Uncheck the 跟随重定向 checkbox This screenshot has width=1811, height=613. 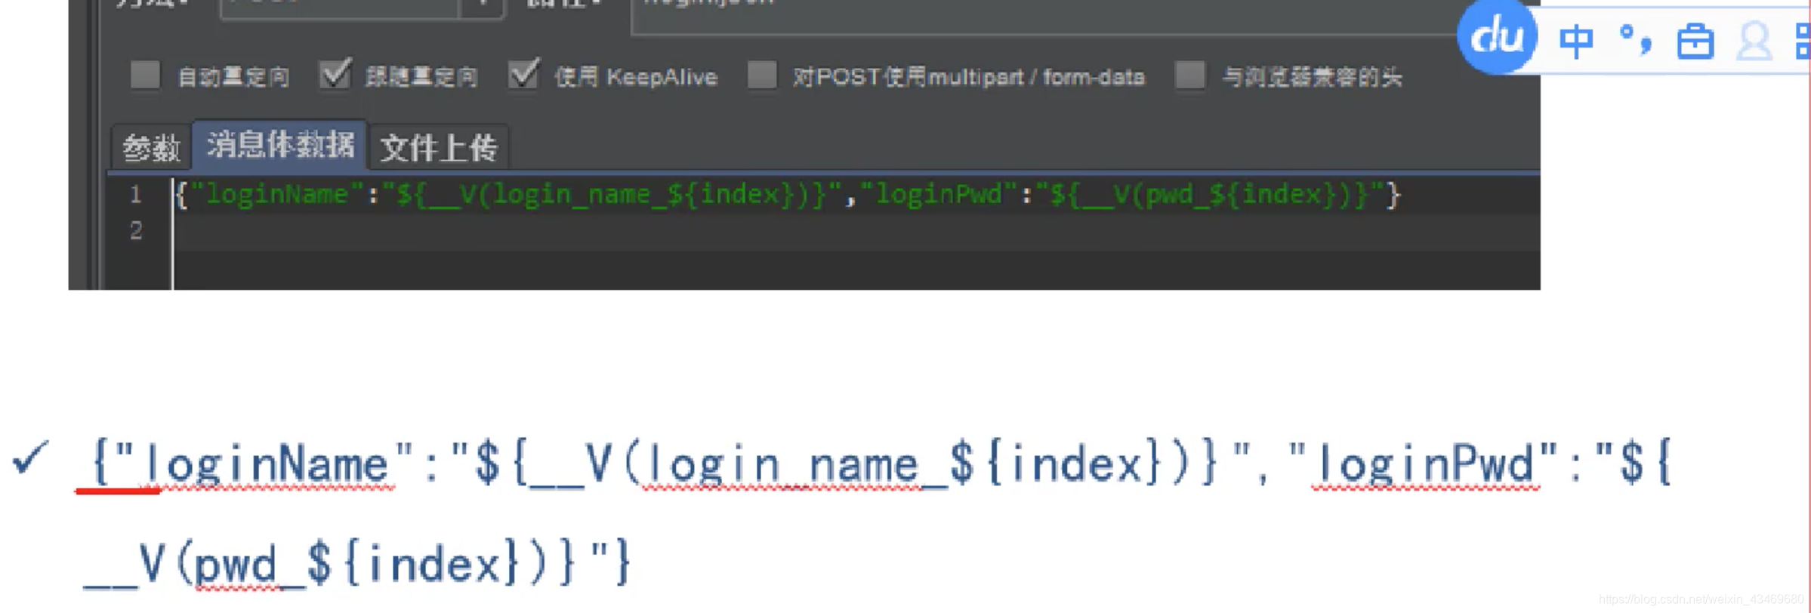pos(335,75)
